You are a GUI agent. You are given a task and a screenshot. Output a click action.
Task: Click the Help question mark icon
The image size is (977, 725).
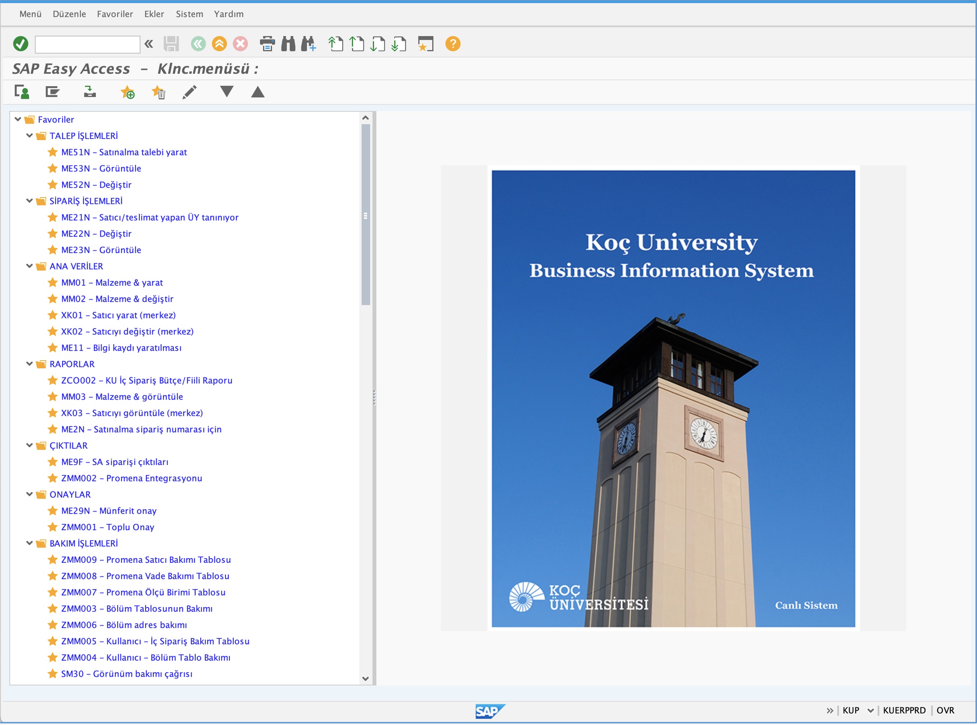pos(453,44)
